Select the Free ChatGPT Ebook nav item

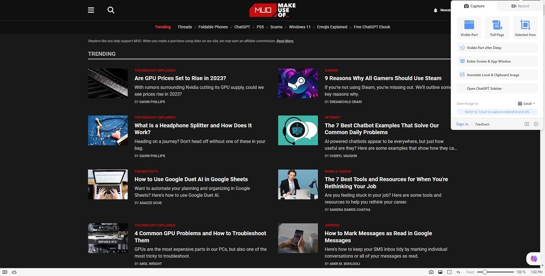tap(372, 27)
